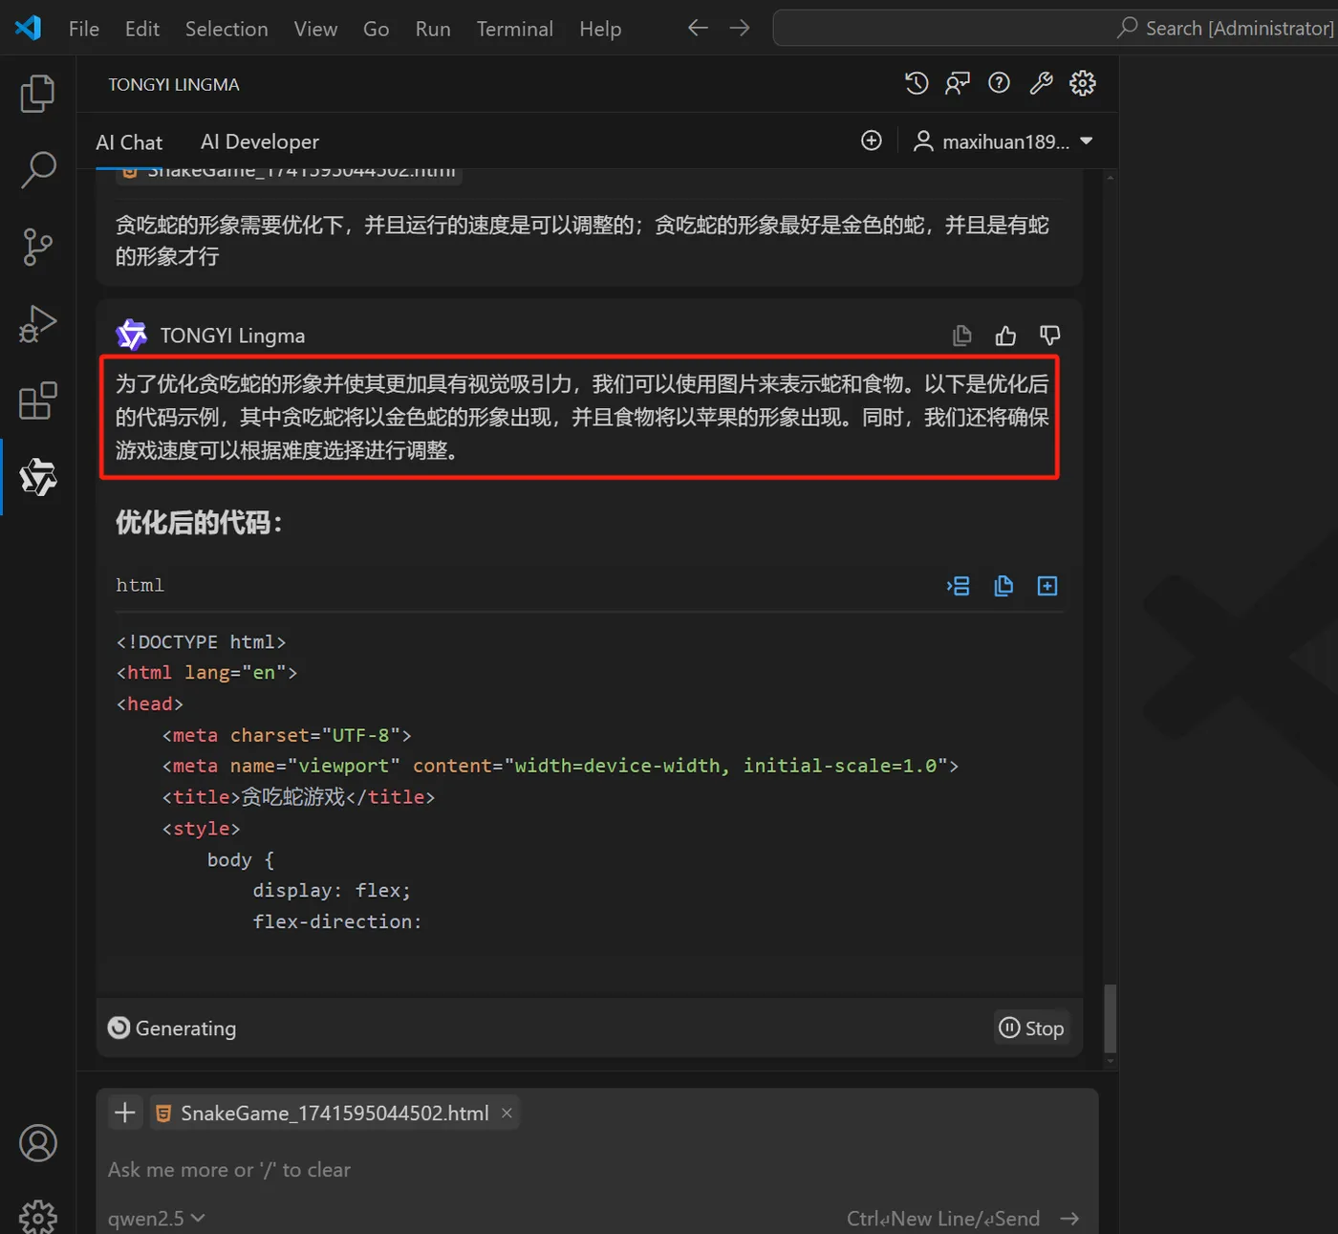Open the qwen2.5 model selector
The image size is (1338, 1234).
(x=156, y=1219)
